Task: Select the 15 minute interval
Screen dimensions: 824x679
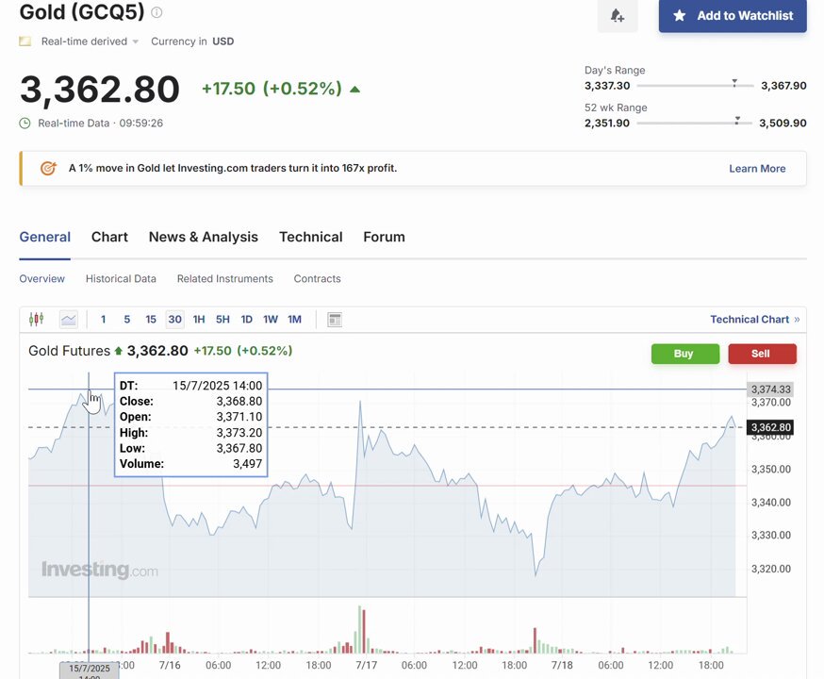Action: 151,320
